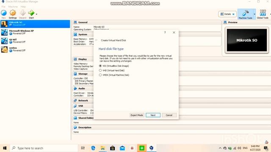Select VDI (VirtualBox Disk Image) option

pos(114,66)
